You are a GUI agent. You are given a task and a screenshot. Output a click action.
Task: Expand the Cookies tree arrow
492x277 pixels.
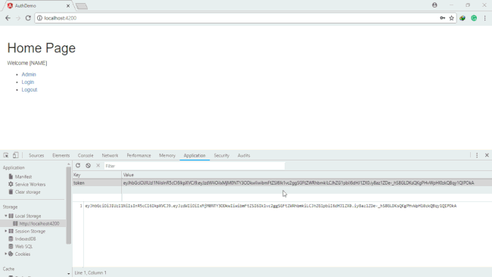(5, 254)
